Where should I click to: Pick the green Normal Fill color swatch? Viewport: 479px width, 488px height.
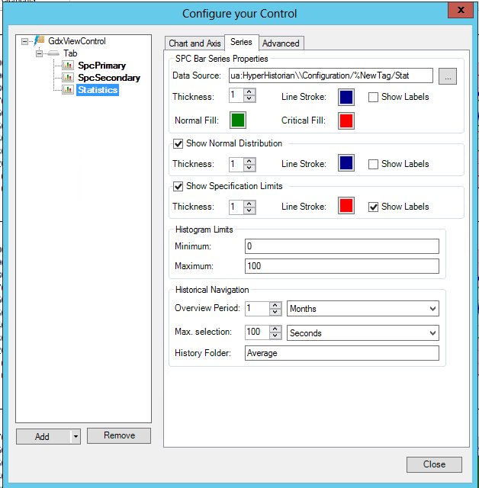(238, 120)
